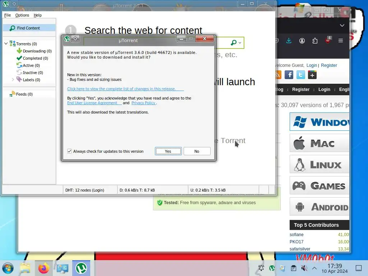Collapse the Torrents (0) tree node

6,43
